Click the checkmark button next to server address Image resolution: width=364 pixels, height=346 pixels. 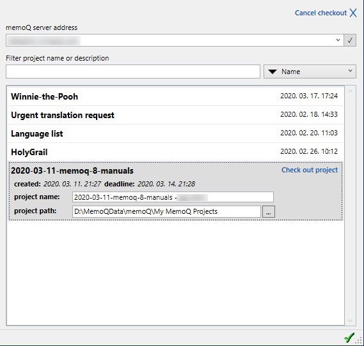[x=350, y=40]
